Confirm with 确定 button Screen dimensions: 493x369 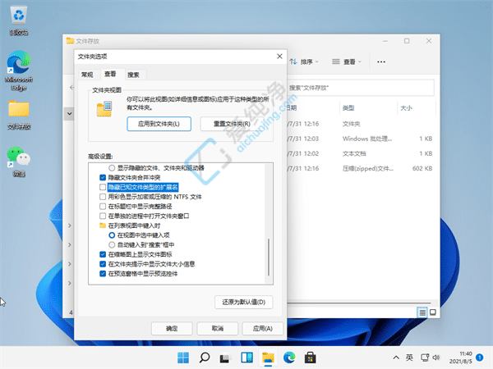click(172, 329)
